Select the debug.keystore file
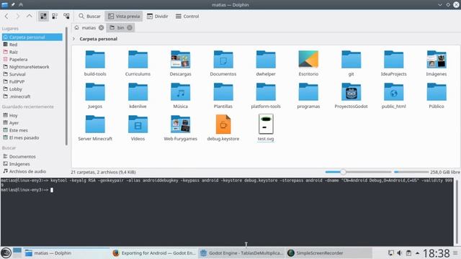The width and height of the screenshot is (461, 259). click(223, 128)
